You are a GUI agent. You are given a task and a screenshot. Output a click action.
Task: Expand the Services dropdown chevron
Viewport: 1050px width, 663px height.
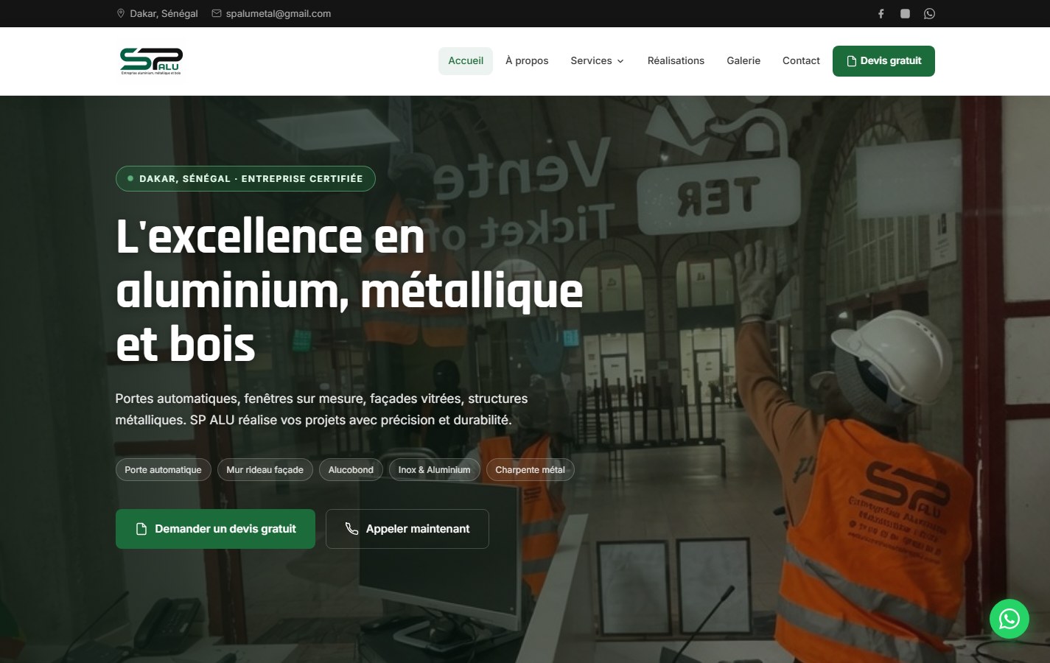click(x=620, y=61)
